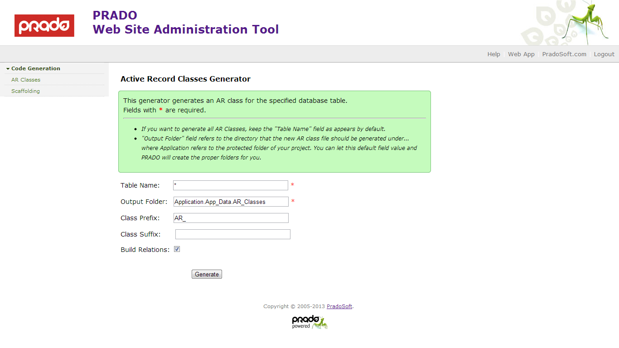Go to Web App link
The height and width of the screenshot is (348, 619).
click(521, 54)
